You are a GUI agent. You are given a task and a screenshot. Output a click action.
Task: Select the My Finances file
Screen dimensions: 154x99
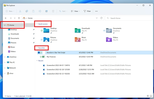(51, 57)
